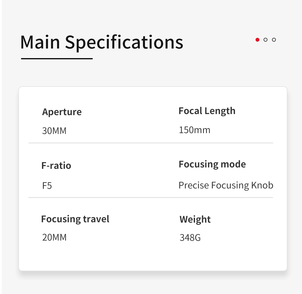The height and width of the screenshot is (294, 302).
Task: Click the 348G weight value
Action: [190, 238]
